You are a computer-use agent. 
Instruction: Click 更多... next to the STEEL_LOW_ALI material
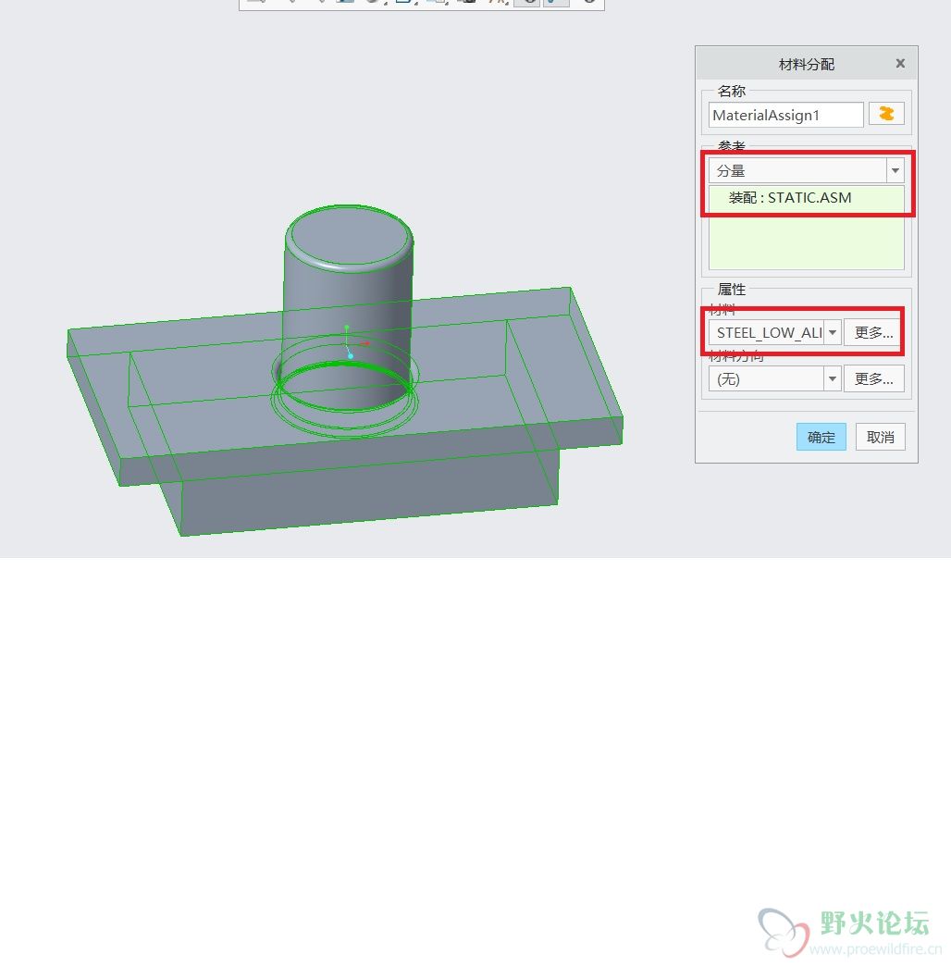(873, 333)
